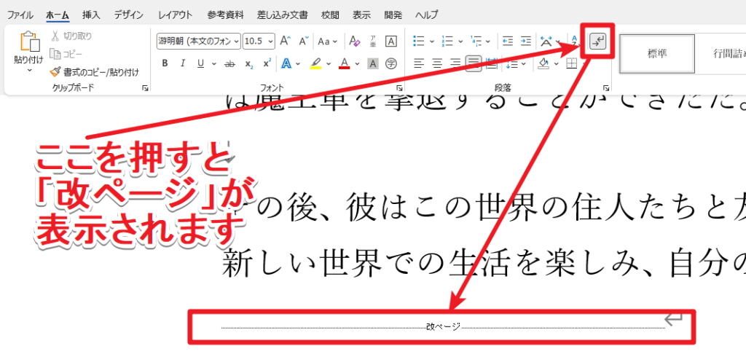Increase indent of the paragraph

pos(525,41)
